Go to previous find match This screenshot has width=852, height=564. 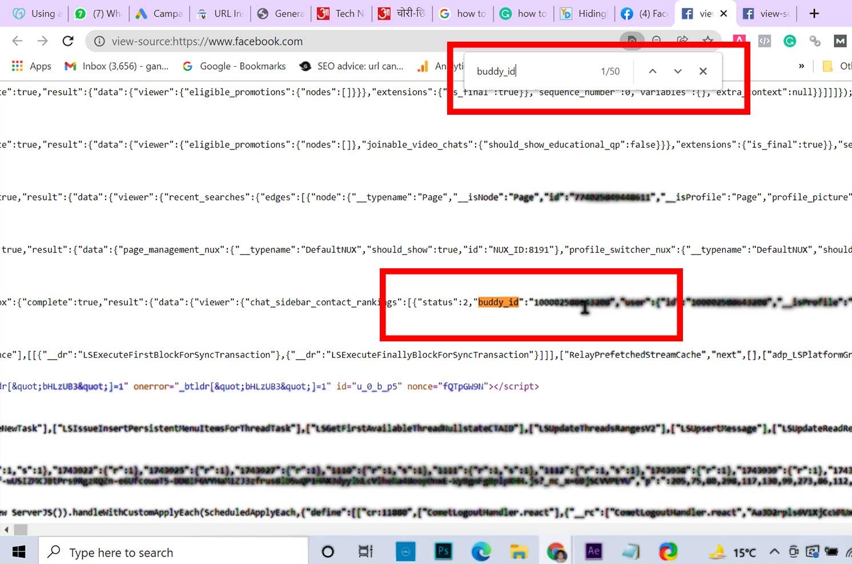click(x=653, y=71)
